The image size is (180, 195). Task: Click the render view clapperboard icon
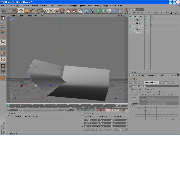tap(69, 11)
